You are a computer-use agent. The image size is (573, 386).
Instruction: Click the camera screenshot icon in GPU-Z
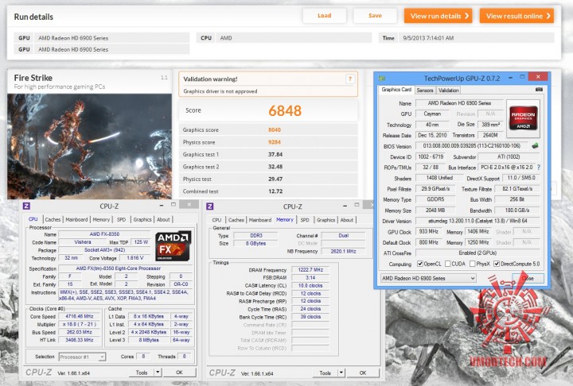pyautogui.click(x=539, y=90)
